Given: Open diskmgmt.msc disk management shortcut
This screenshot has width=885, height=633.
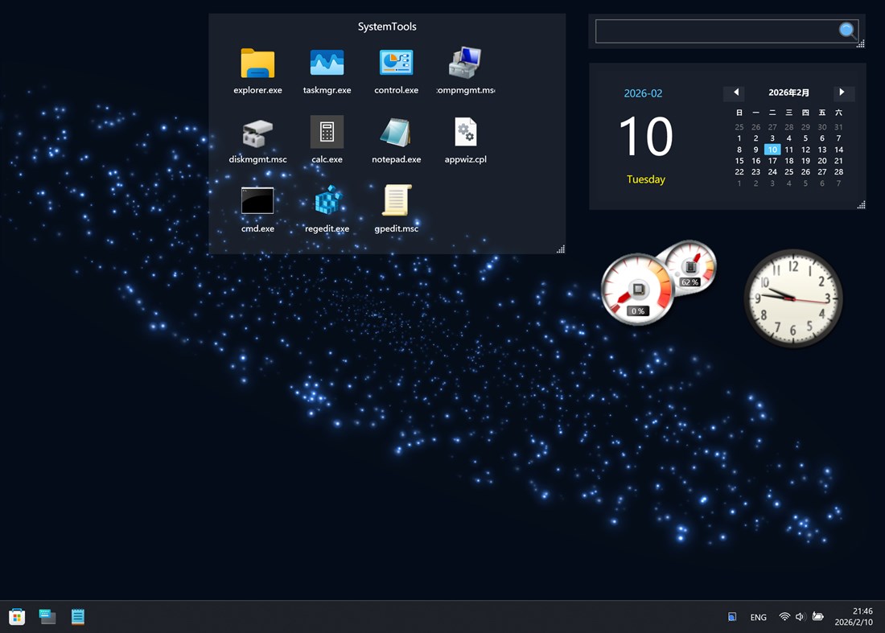Looking at the screenshot, I should [257, 134].
